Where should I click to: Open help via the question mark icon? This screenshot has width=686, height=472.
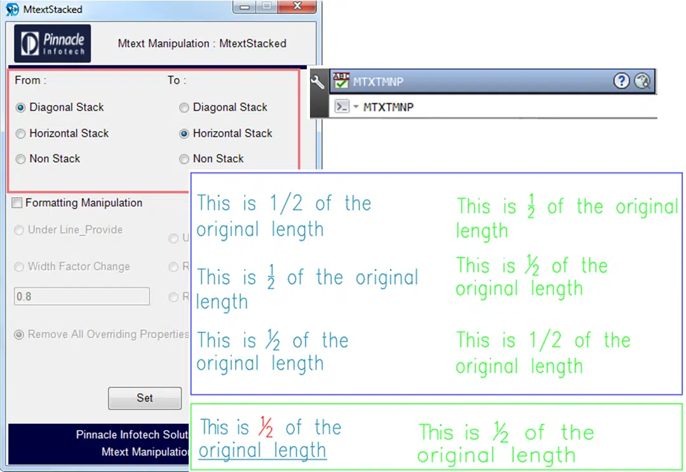(x=621, y=81)
